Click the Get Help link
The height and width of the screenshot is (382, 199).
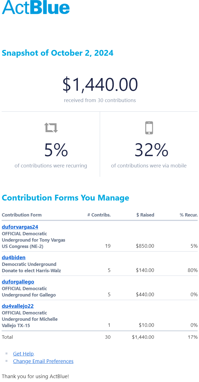tap(23, 354)
